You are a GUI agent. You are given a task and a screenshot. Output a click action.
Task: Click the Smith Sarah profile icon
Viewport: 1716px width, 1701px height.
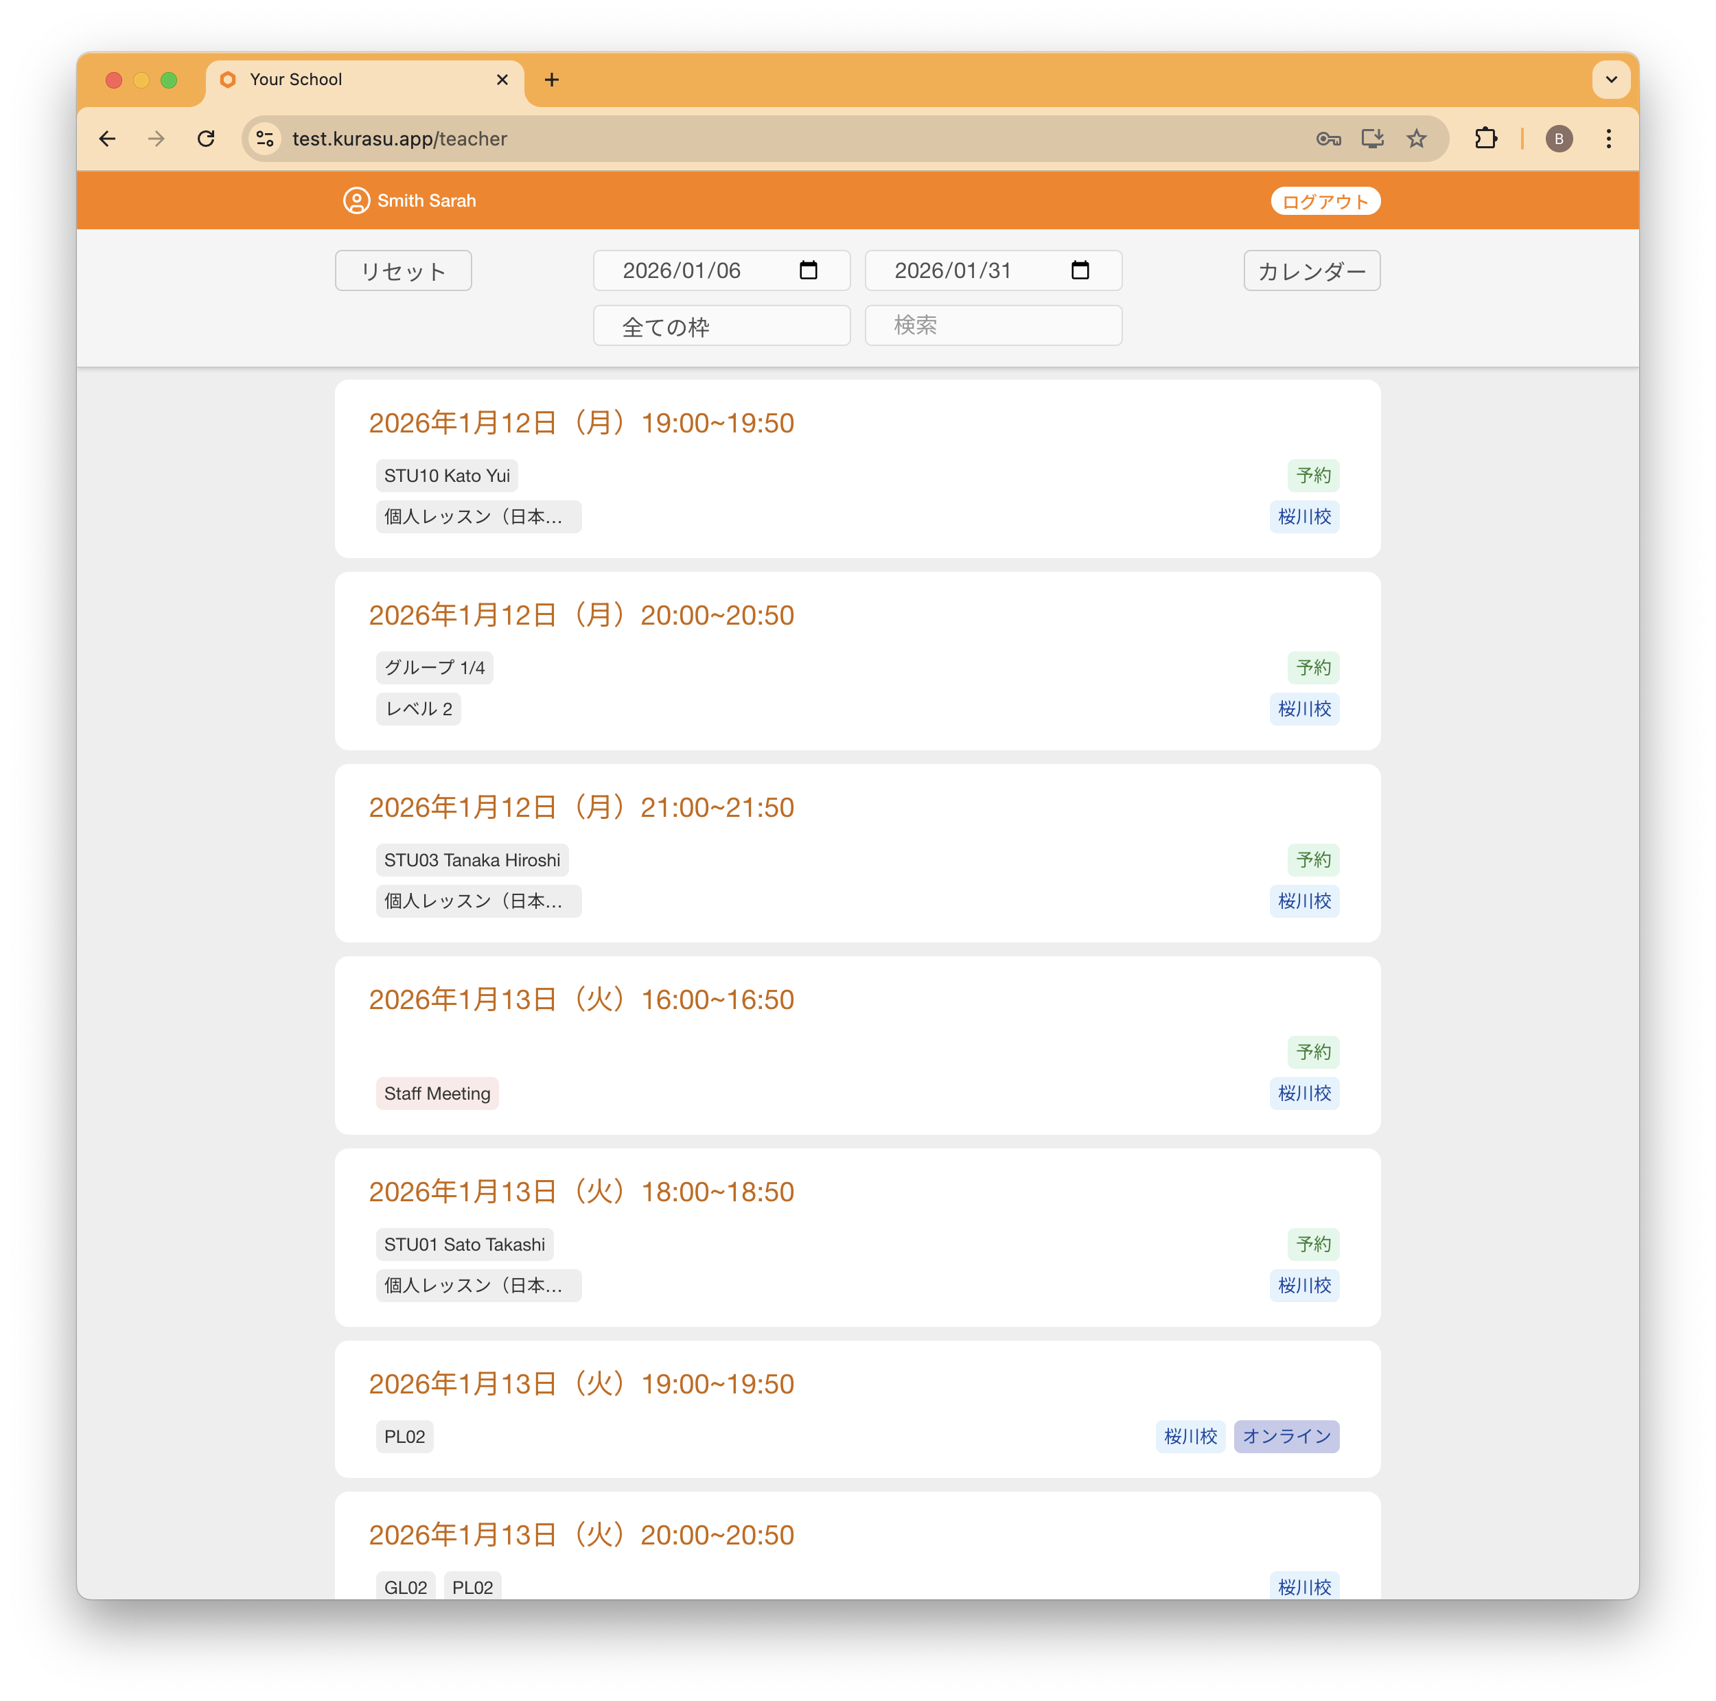pyautogui.click(x=356, y=200)
